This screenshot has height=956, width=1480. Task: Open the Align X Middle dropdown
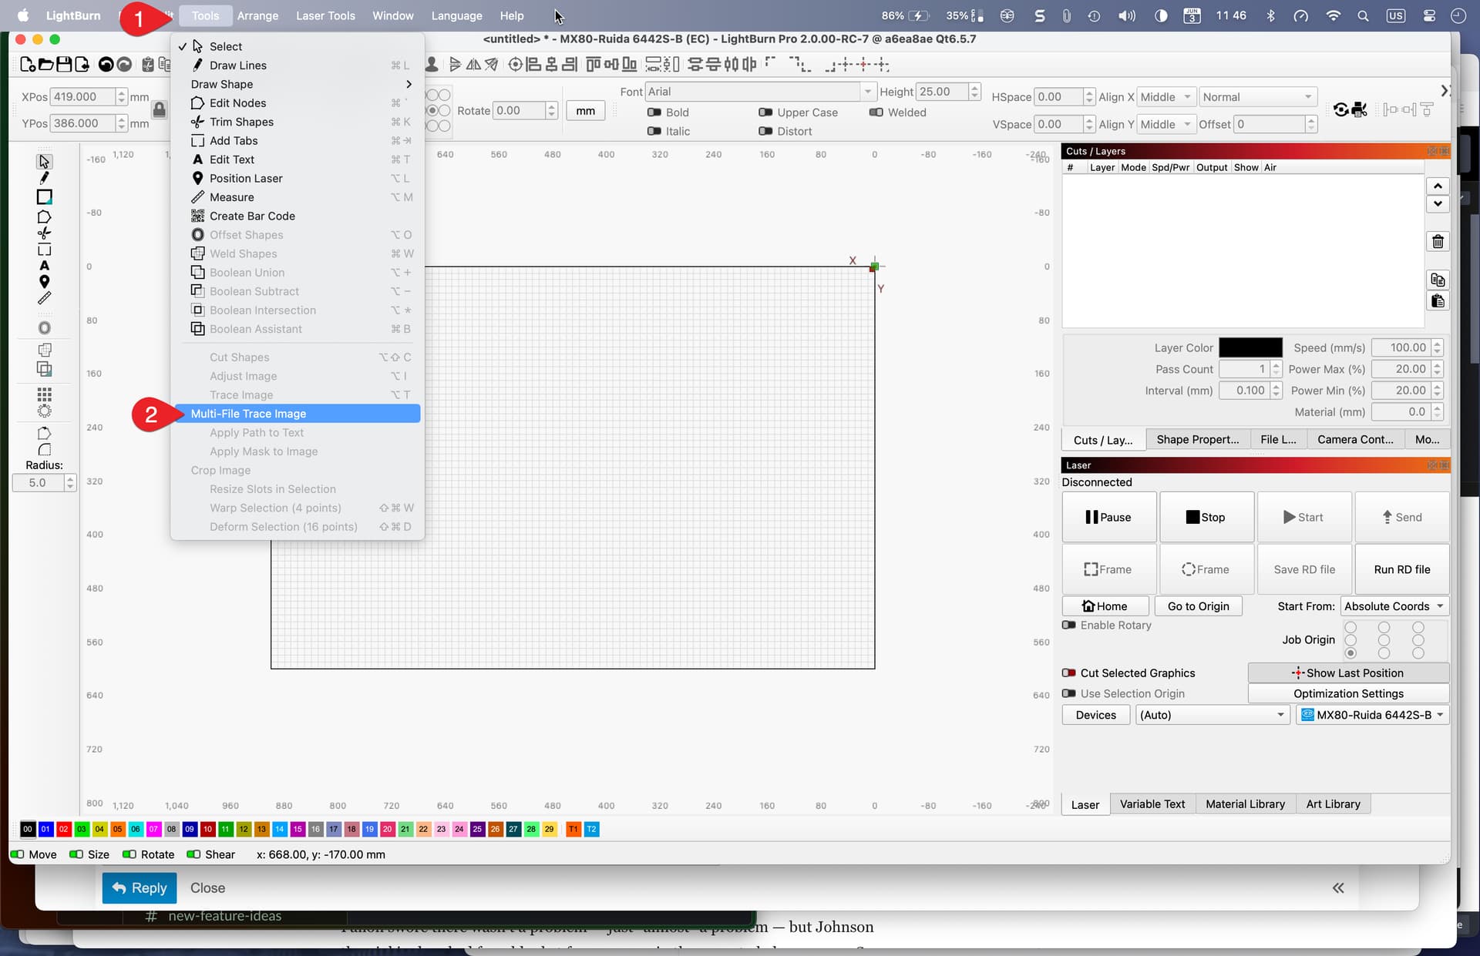pyautogui.click(x=1167, y=97)
